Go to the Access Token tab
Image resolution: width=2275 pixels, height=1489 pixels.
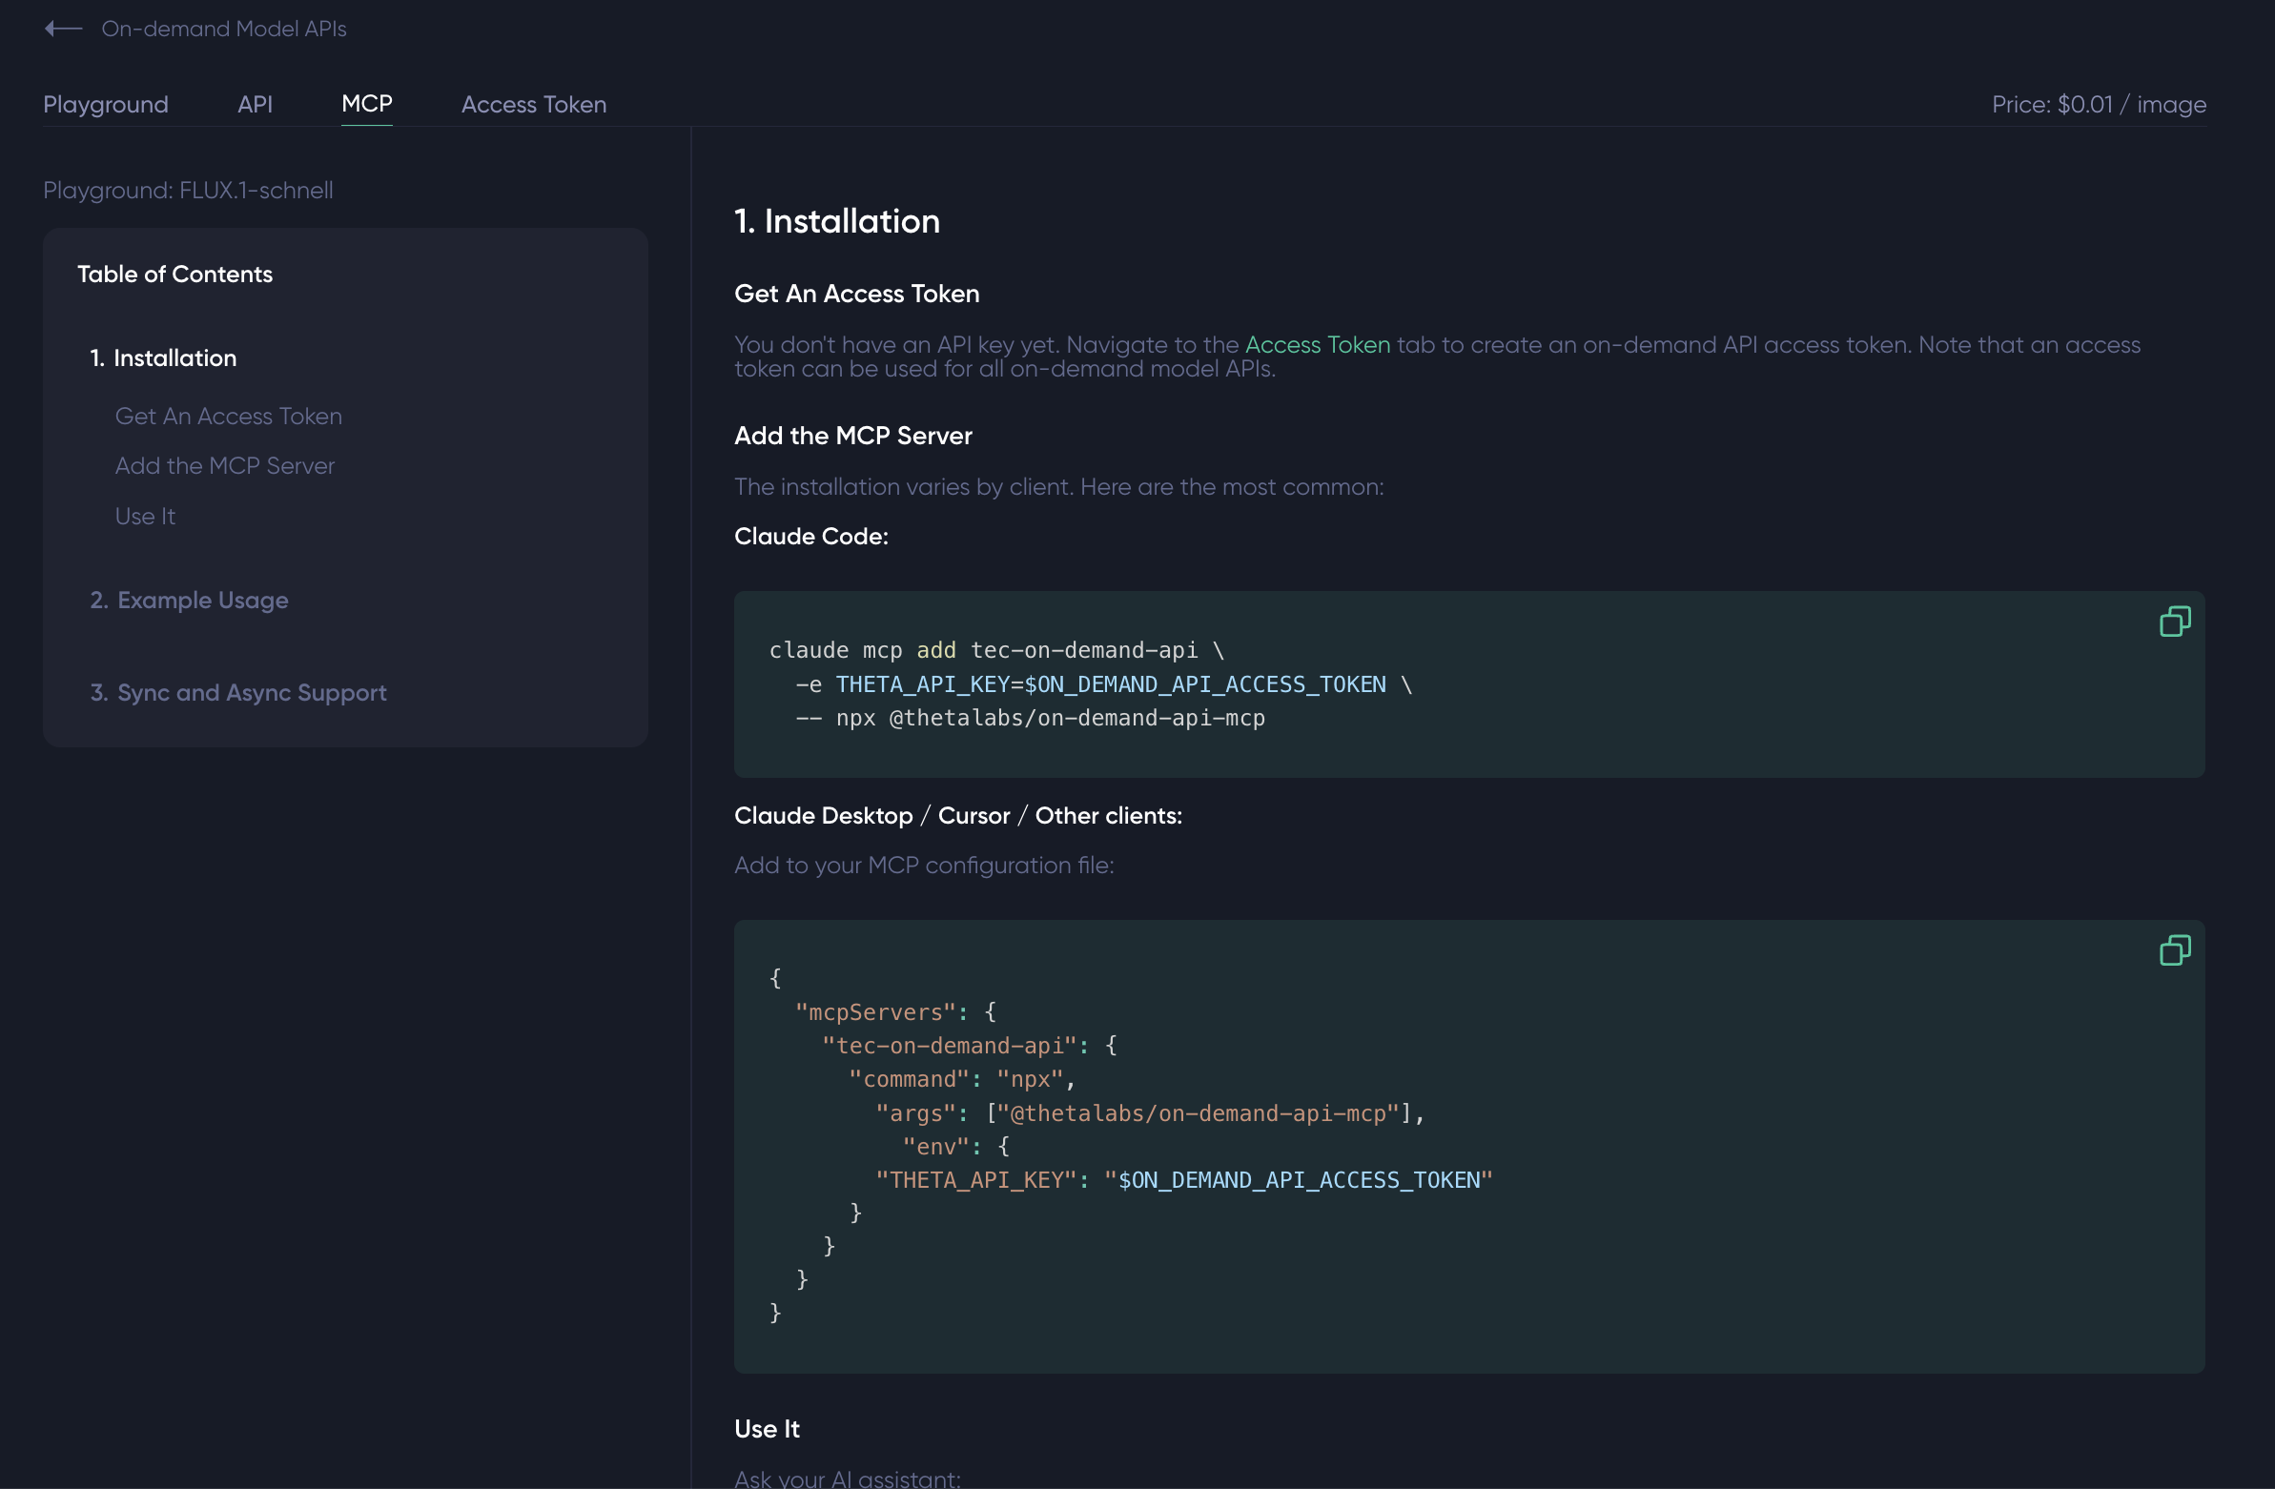coord(533,104)
